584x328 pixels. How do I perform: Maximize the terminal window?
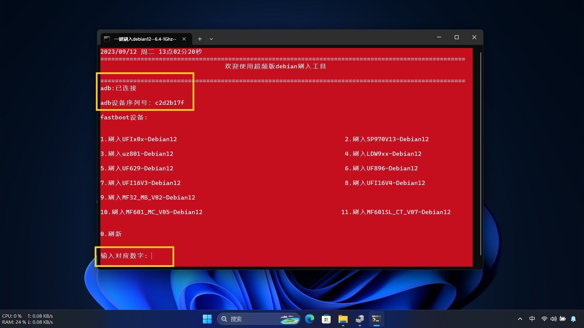457,37
